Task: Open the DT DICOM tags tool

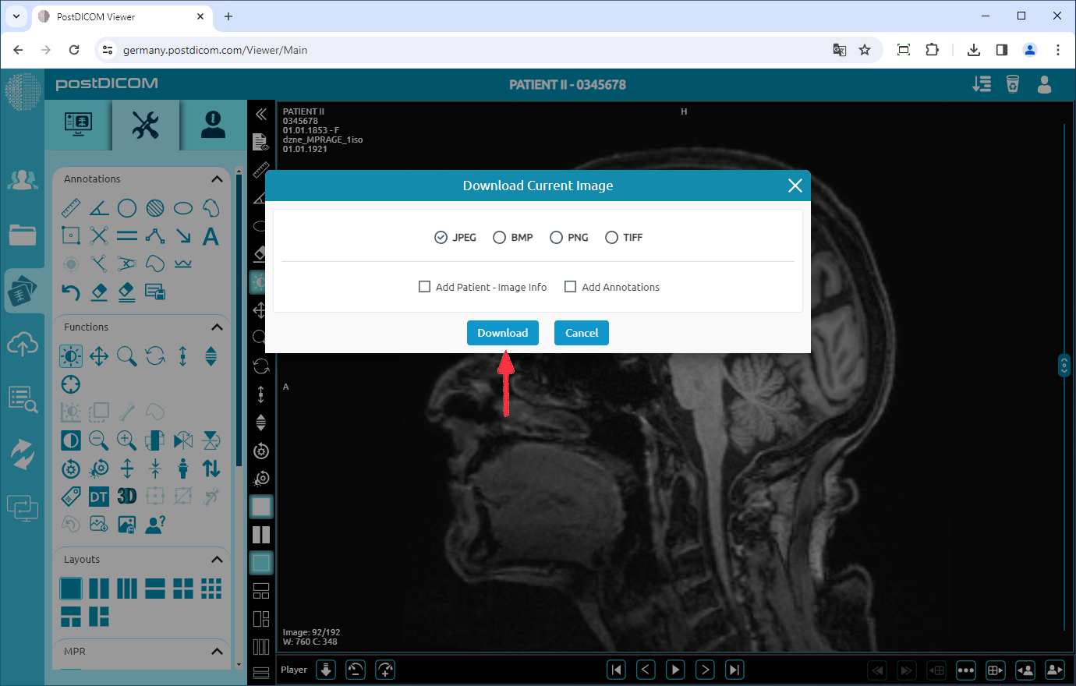Action: tap(98, 496)
